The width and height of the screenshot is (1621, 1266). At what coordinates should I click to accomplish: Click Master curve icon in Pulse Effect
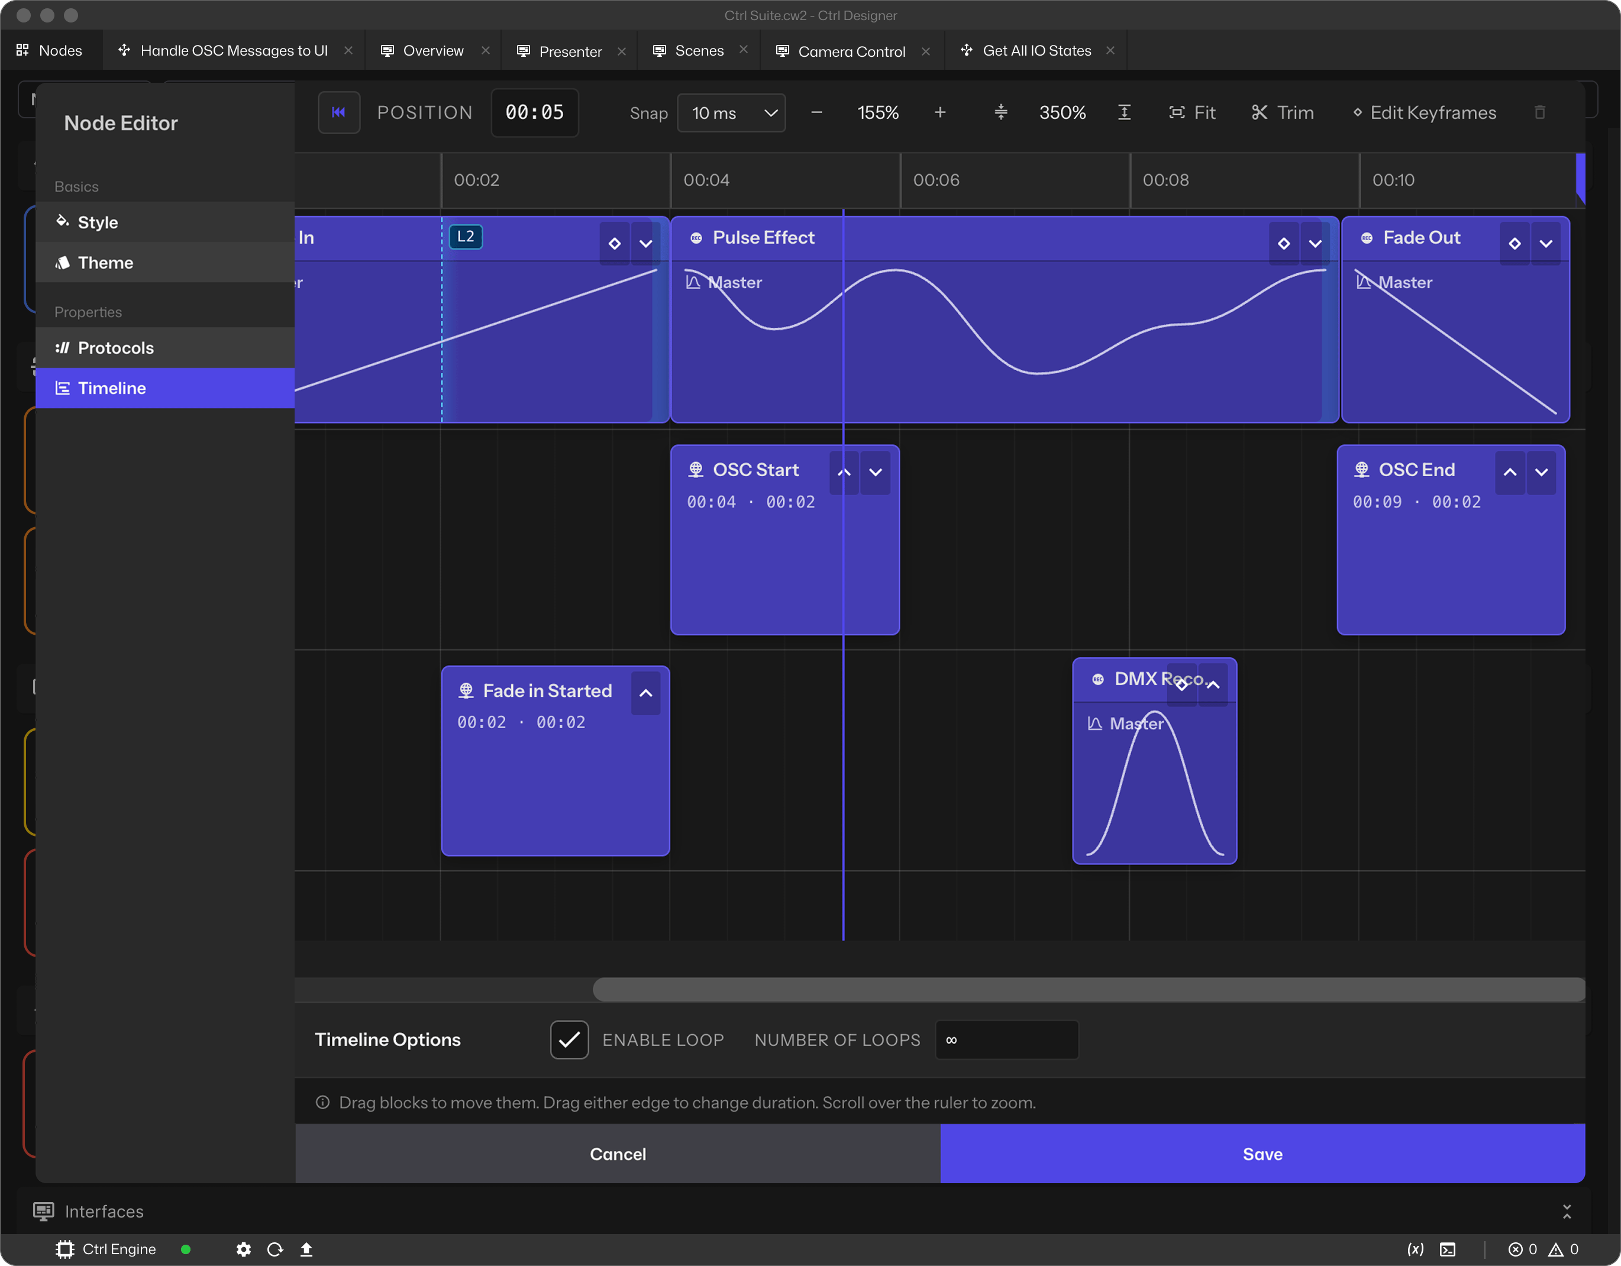coord(693,282)
